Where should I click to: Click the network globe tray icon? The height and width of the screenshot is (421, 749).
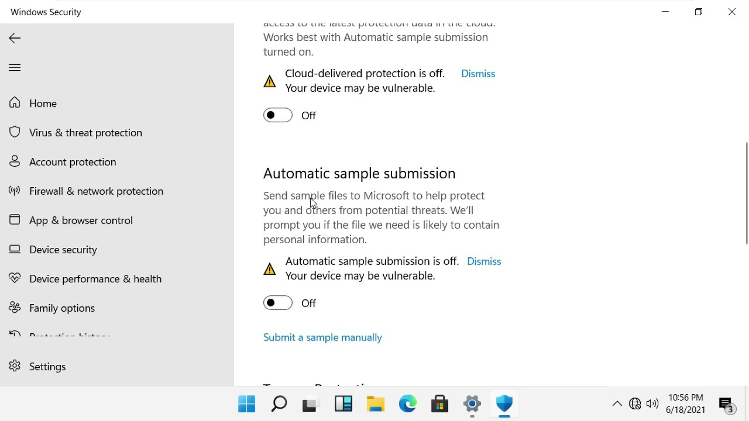point(635,403)
